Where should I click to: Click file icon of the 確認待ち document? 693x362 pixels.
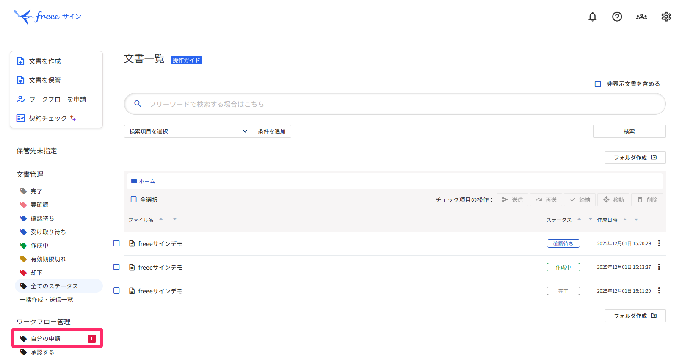coord(132,244)
